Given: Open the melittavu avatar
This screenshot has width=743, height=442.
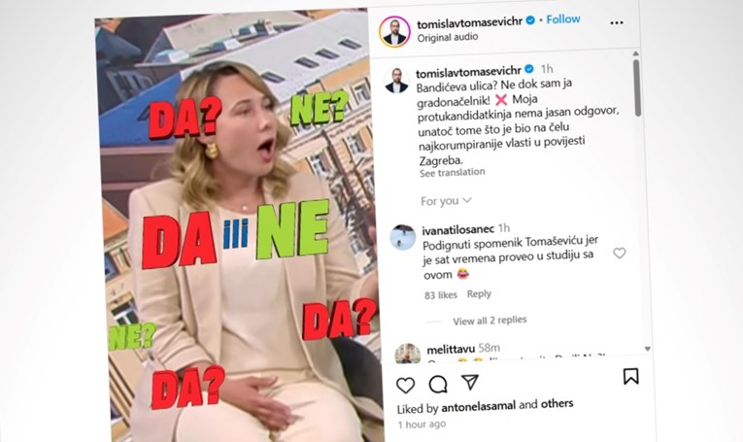Looking at the screenshot, I should pos(408,354).
